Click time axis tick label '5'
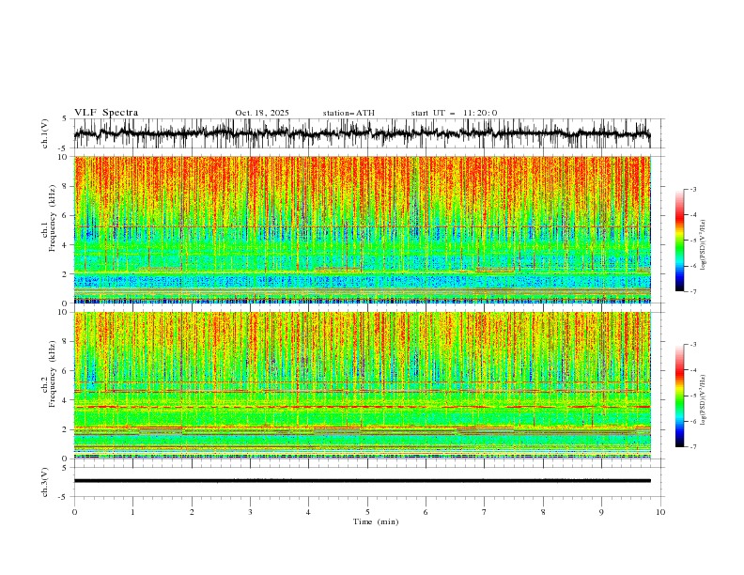This screenshot has height=575, width=744. [367, 512]
